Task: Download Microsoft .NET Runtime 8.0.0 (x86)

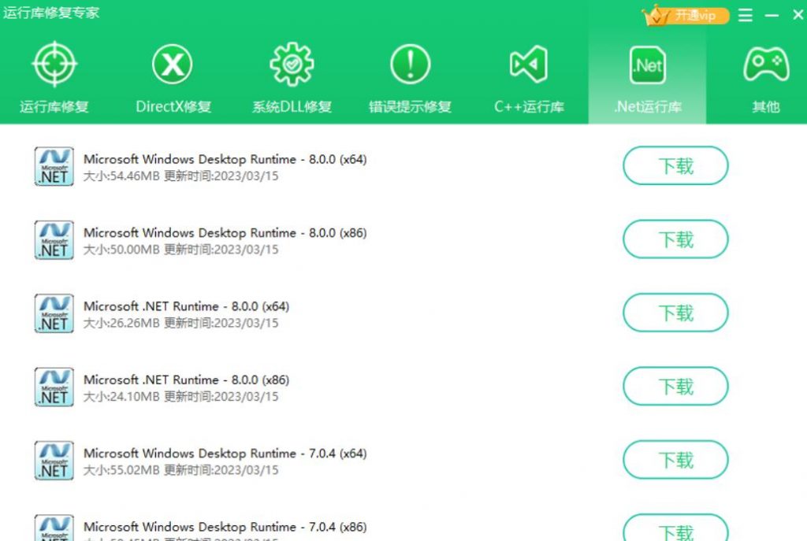Action: [675, 386]
